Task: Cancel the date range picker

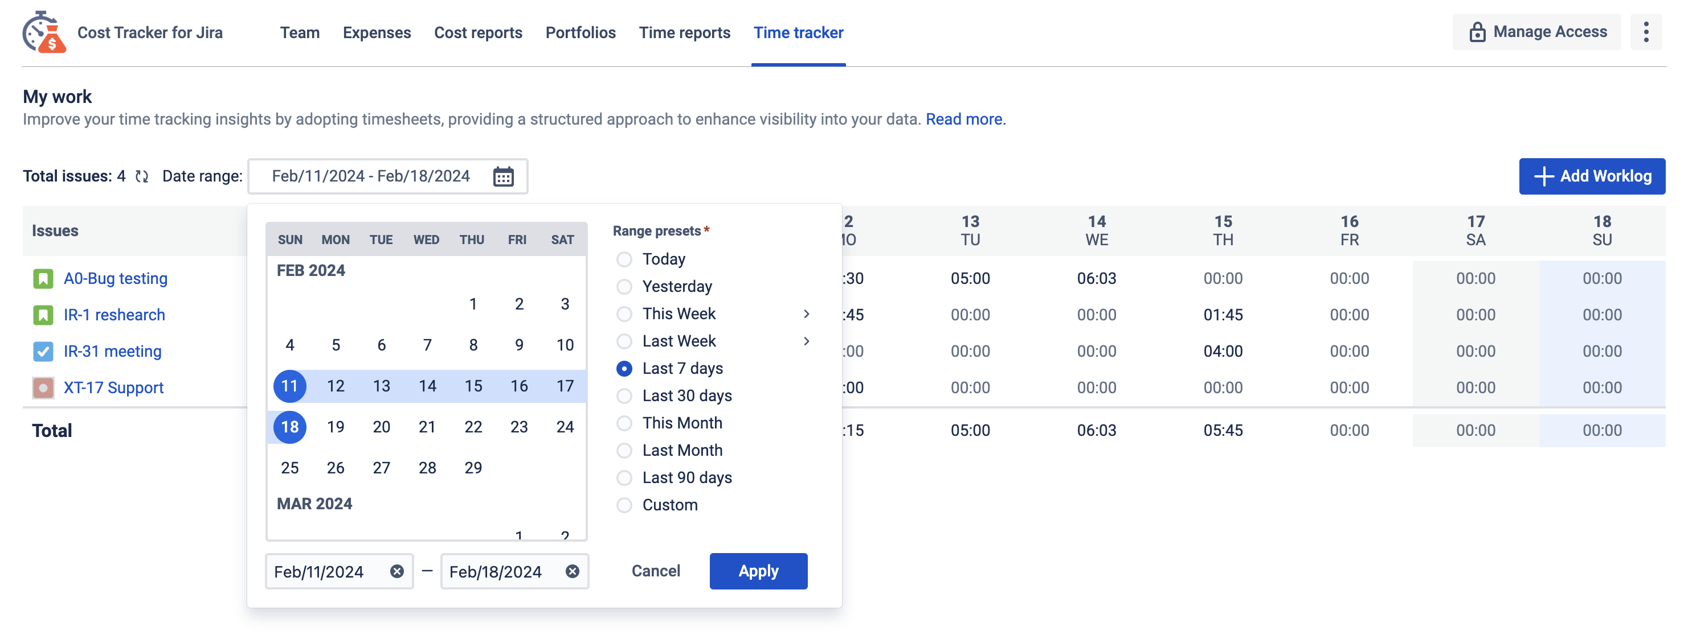Action: pyautogui.click(x=656, y=571)
